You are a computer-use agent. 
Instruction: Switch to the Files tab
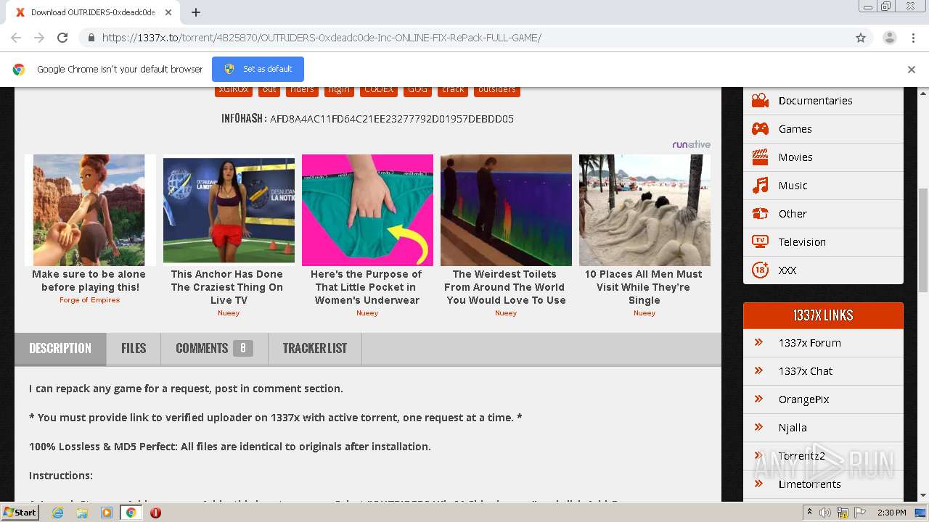pyautogui.click(x=134, y=349)
